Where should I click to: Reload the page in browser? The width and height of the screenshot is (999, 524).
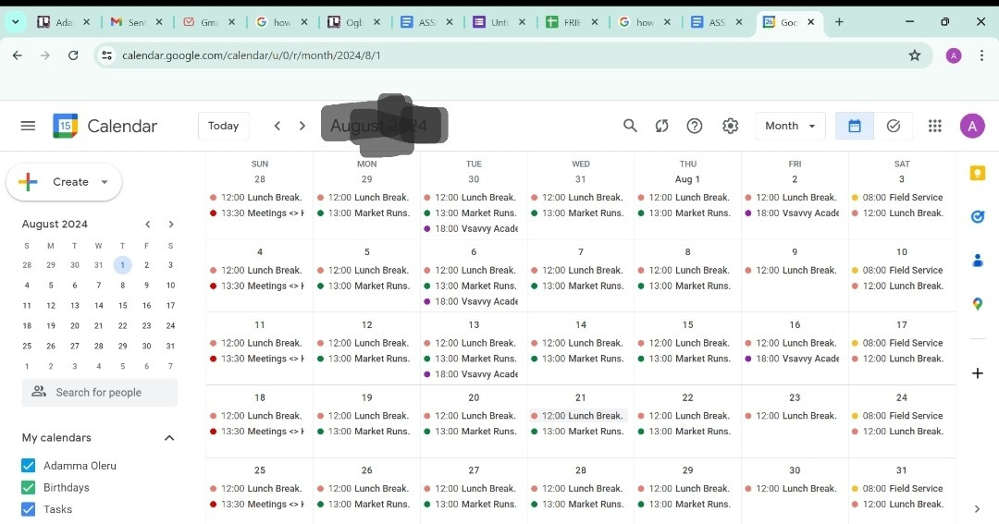tap(73, 55)
